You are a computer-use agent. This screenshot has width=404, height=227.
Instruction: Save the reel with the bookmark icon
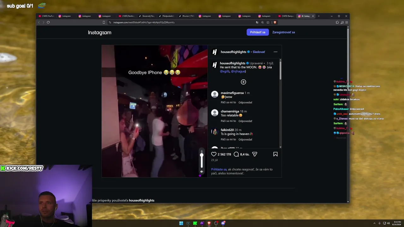coord(276,154)
